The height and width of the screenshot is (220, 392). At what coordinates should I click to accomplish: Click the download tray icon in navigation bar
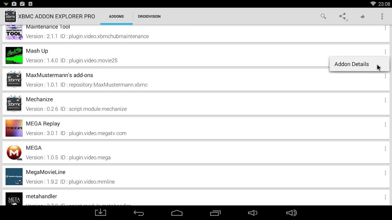click(101, 212)
